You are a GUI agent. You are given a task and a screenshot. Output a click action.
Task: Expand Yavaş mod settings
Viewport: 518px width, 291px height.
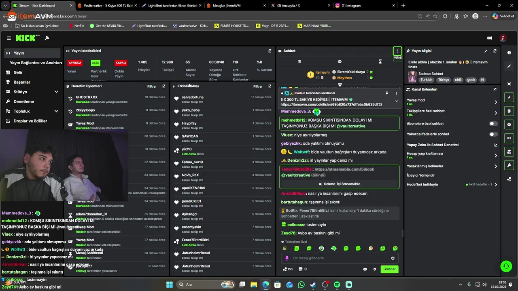496,102
